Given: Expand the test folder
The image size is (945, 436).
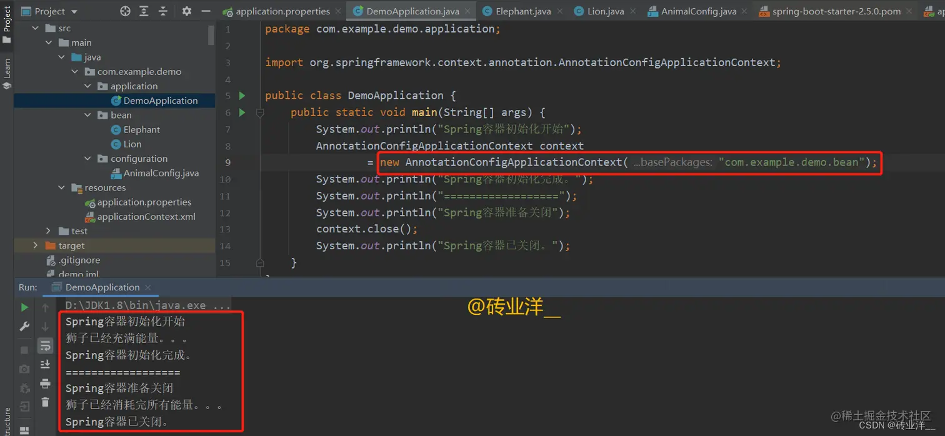Looking at the screenshot, I should pyautogui.click(x=49, y=231).
